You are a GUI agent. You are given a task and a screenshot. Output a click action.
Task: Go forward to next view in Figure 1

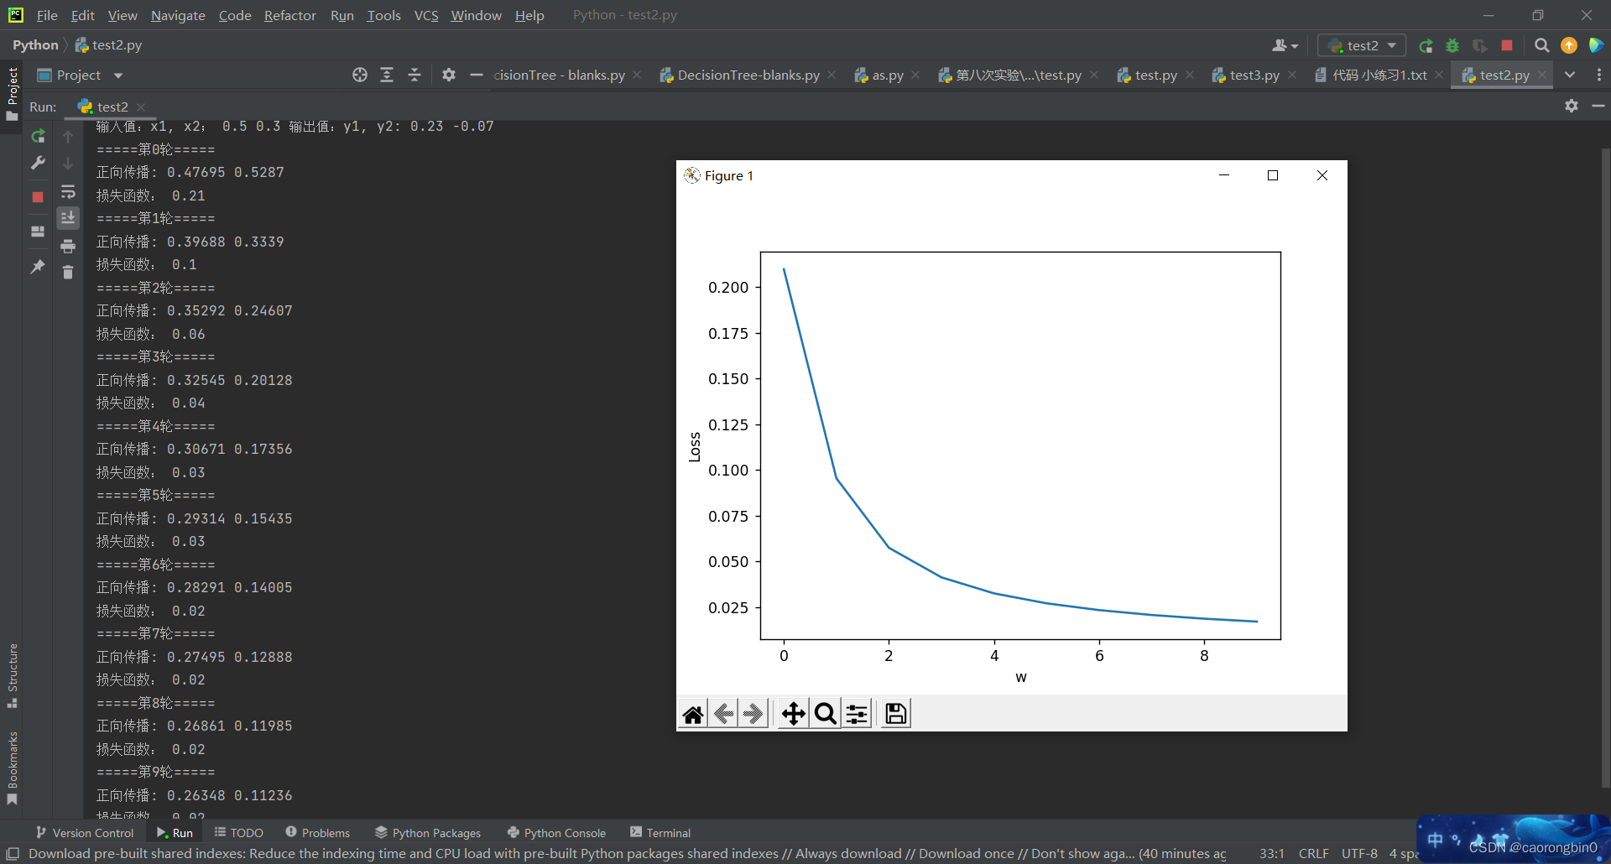pyautogui.click(x=753, y=714)
